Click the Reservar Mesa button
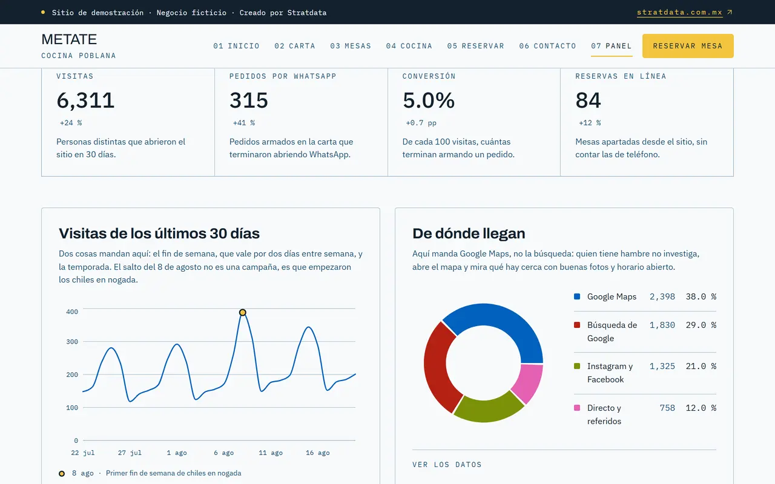Viewport: 775px width, 484px height. [x=688, y=46]
